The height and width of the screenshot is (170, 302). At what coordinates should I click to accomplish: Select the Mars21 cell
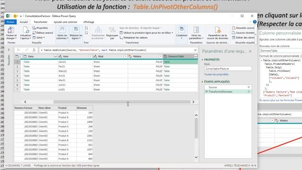pos(75,71)
